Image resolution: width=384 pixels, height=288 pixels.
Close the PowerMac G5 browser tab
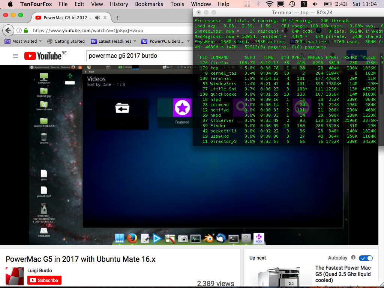pyautogui.click(x=105, y=18)
